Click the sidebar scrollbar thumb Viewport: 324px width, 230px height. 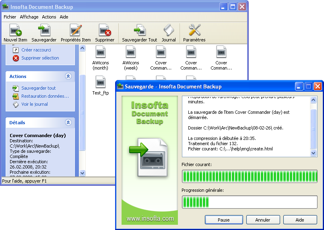coord(82,113)
